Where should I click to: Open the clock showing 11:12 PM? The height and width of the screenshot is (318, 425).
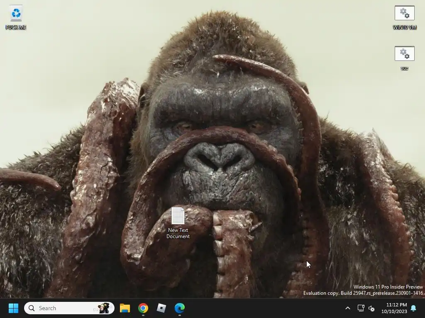tap(394, 308)
